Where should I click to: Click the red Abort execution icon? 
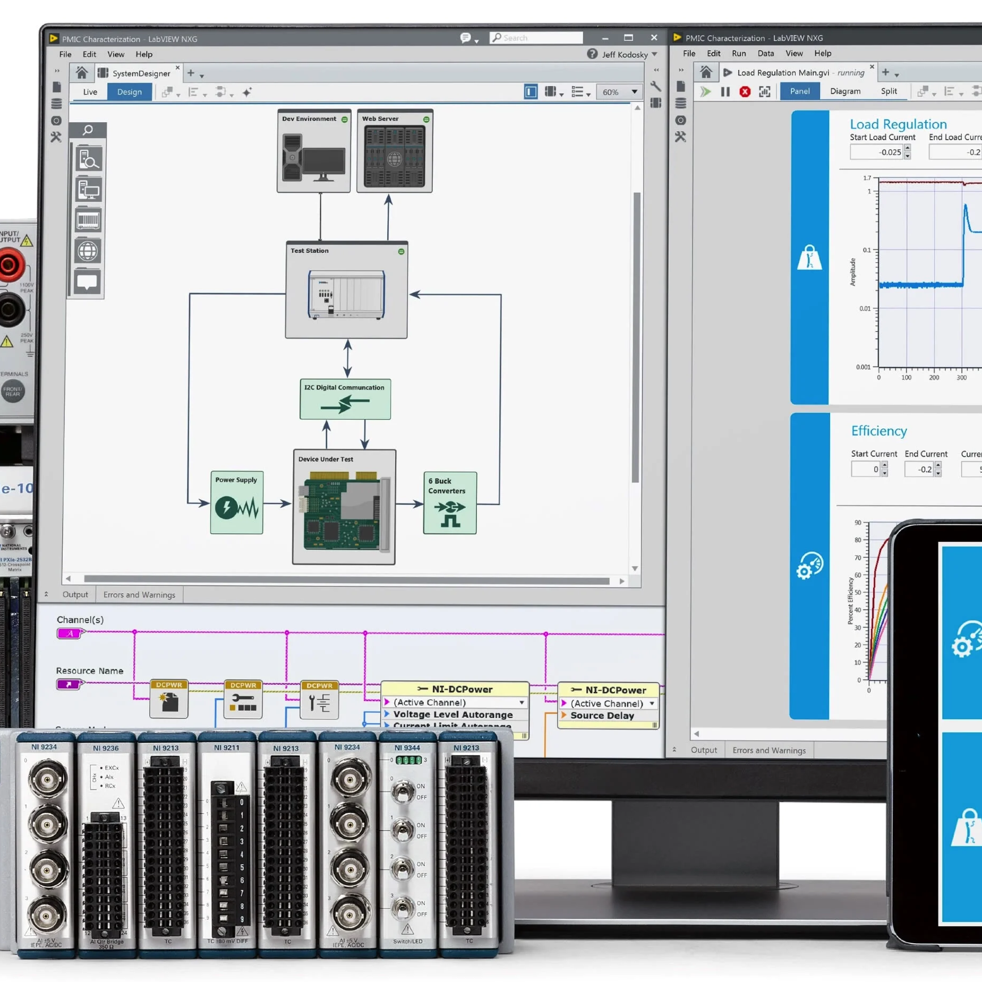point(745,92)
